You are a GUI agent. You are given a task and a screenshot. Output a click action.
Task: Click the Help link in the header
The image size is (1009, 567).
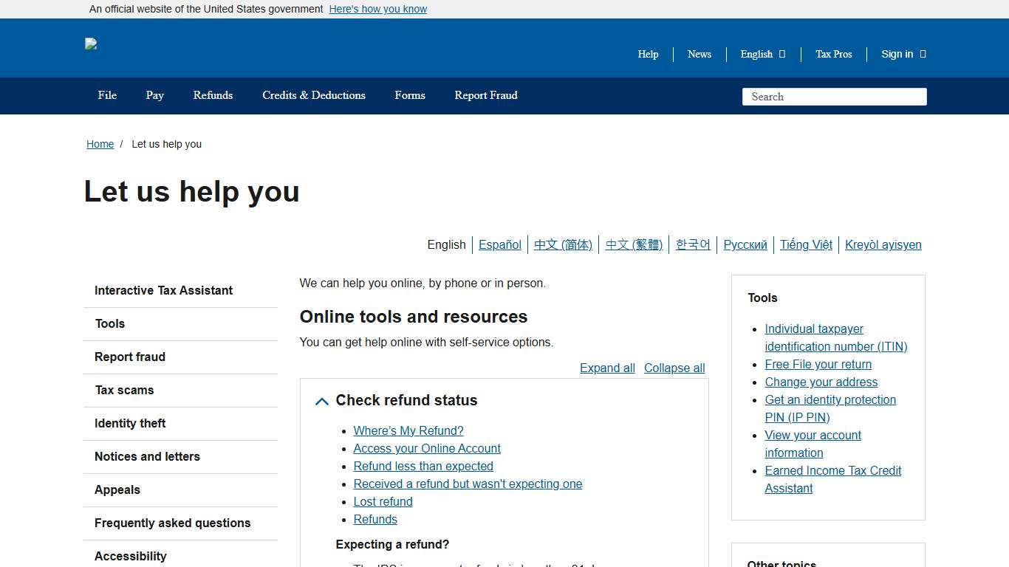click(648, 54)
